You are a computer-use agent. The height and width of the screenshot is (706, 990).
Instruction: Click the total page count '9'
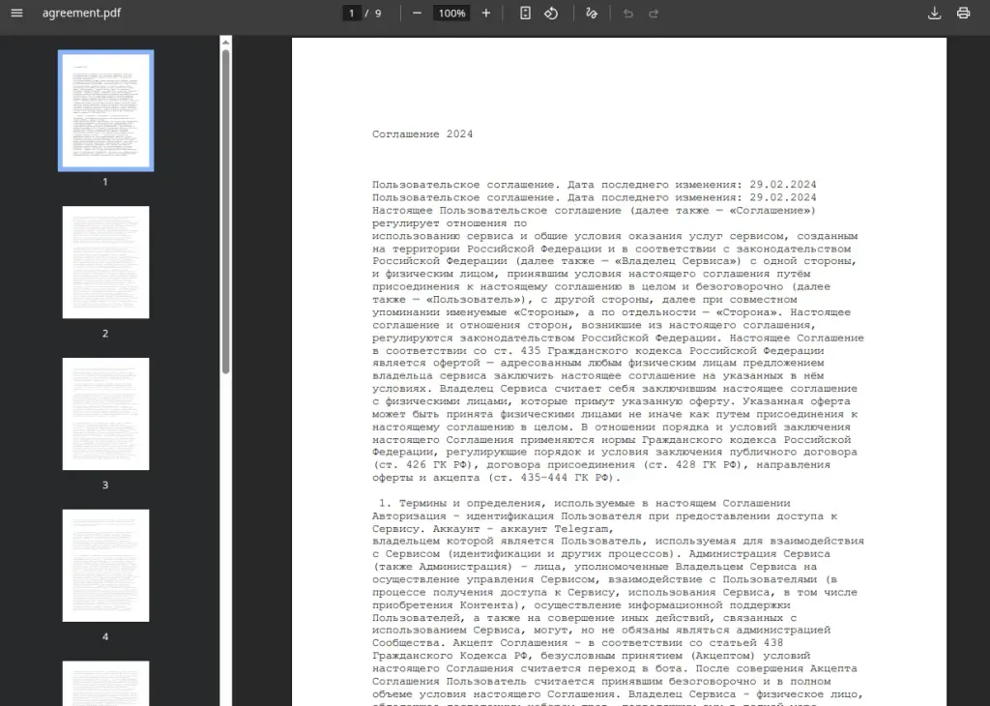tap(378, 14)
